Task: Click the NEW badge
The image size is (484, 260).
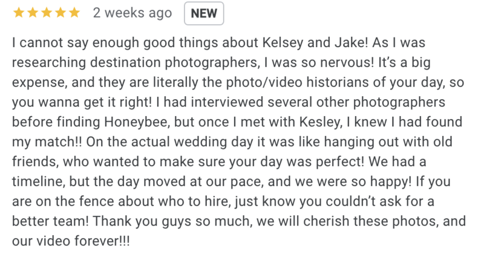Action: click(x=204, y=13)
